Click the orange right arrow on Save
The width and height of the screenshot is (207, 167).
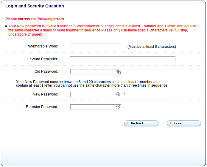(x=170, y=123)
